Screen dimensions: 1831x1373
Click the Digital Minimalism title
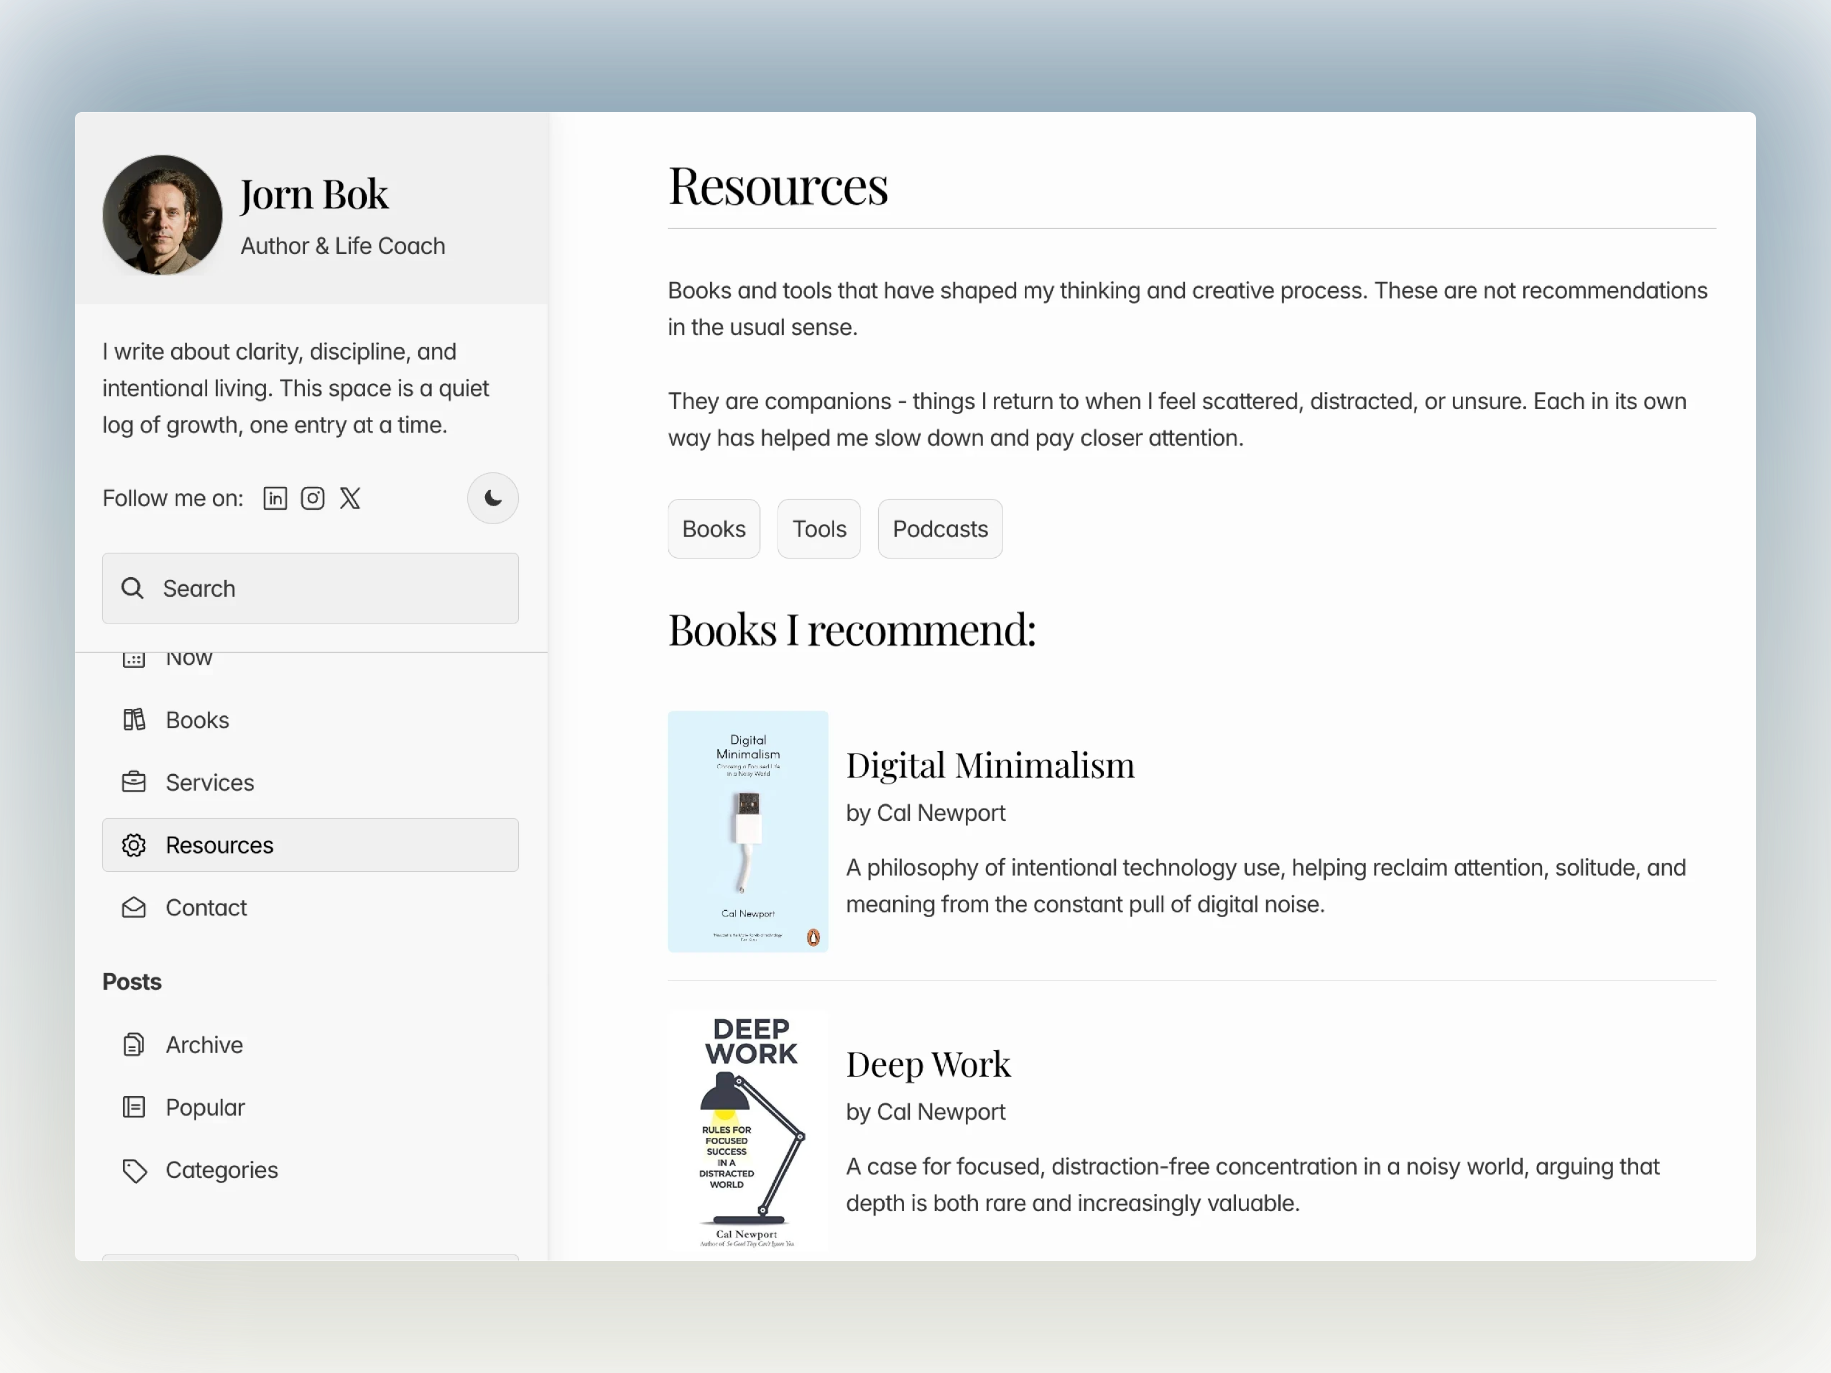[990, 765]
